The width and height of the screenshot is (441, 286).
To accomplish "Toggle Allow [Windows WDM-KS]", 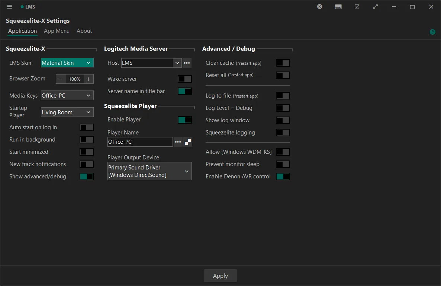I will [x=283, y=152].
